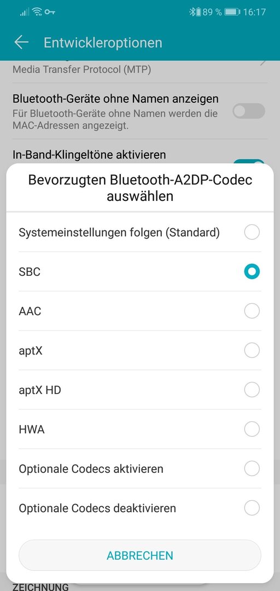Tap the battery icon in status bar

232,12
